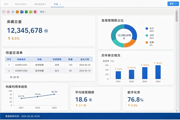Click the 技术档案 title cell
The image size is (180, 120).
[x=39, y=71]
